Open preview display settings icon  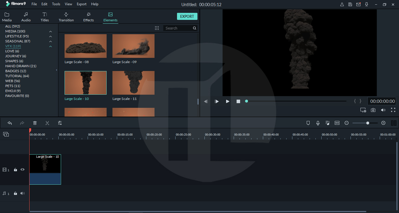[x=363, y=110]
